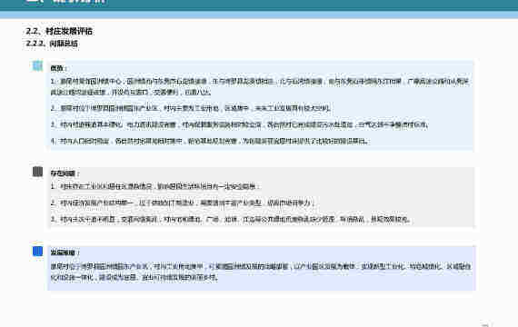Image resolution: width=518 pixels, height=327 pixels.
Task: Click item 3 in the 存在问题 list
Action: coord(231,219)
